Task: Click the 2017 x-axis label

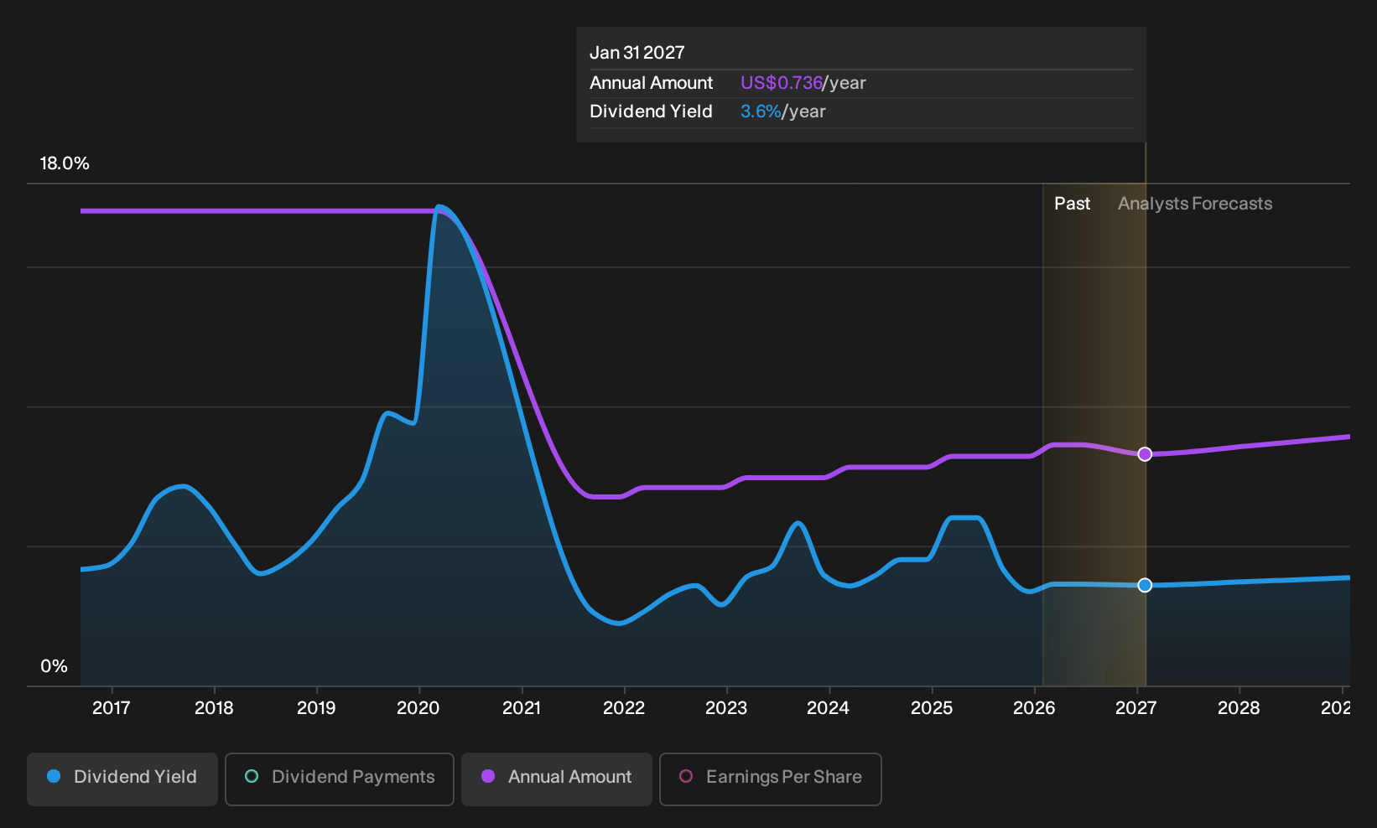Action: pyautogui.click(x=111, y=708)
